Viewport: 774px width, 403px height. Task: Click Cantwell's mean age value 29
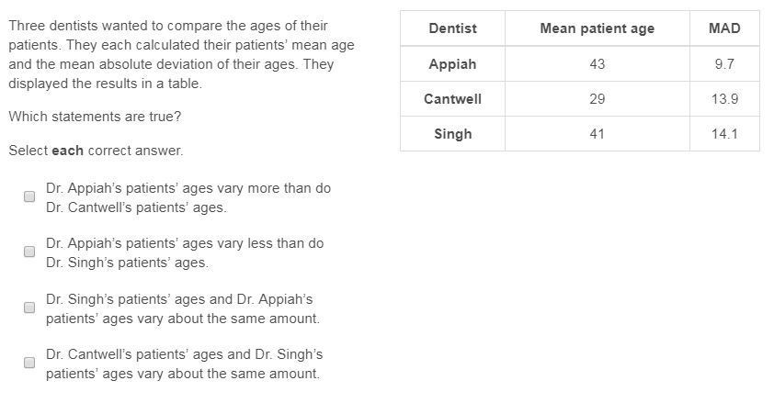[598, 99]
